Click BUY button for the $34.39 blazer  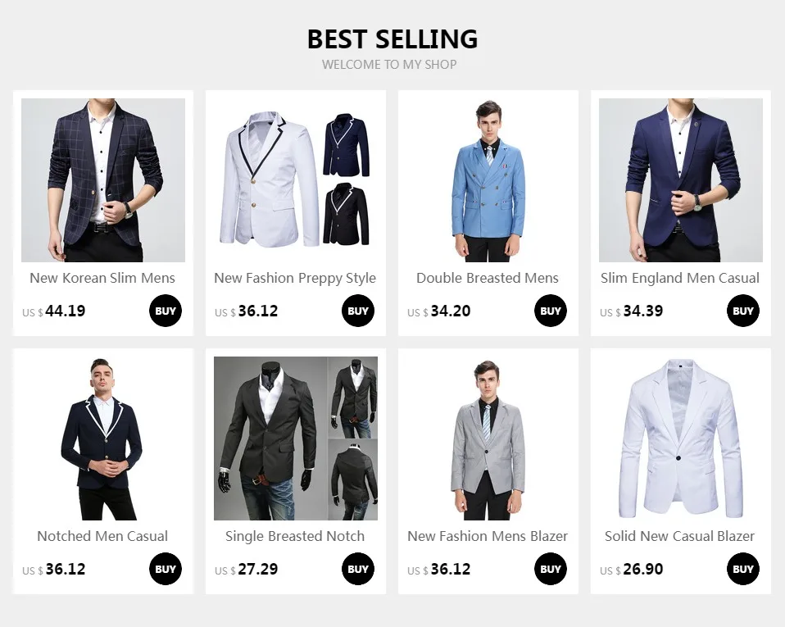coord(743,311)
